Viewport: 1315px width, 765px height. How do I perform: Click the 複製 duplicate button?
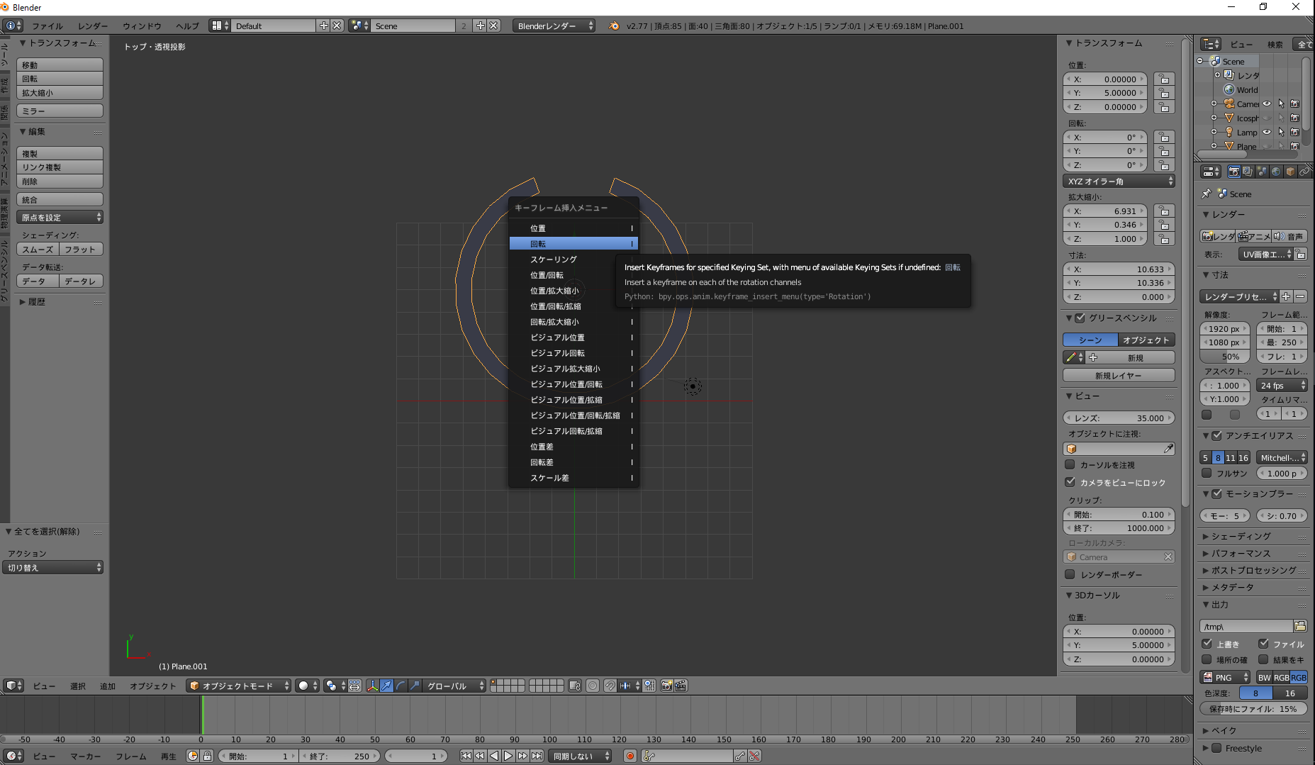coord(60,153)
